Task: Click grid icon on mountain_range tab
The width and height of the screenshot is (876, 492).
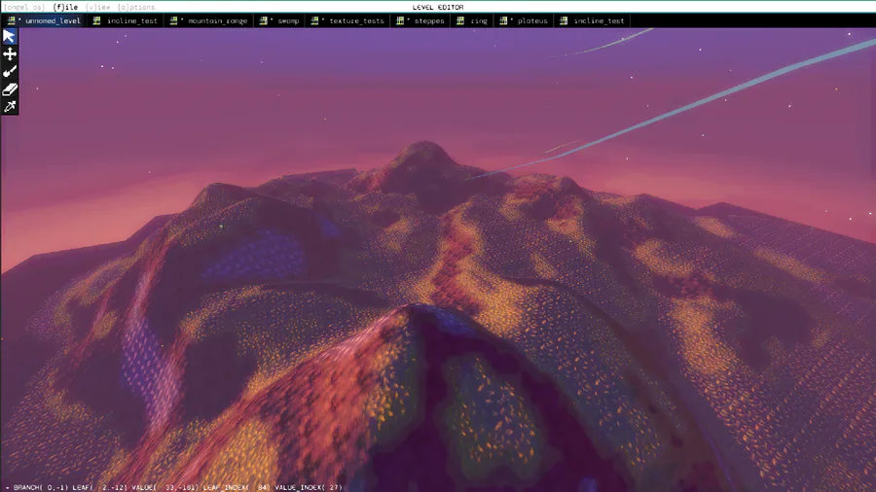Action: (174, 20)
